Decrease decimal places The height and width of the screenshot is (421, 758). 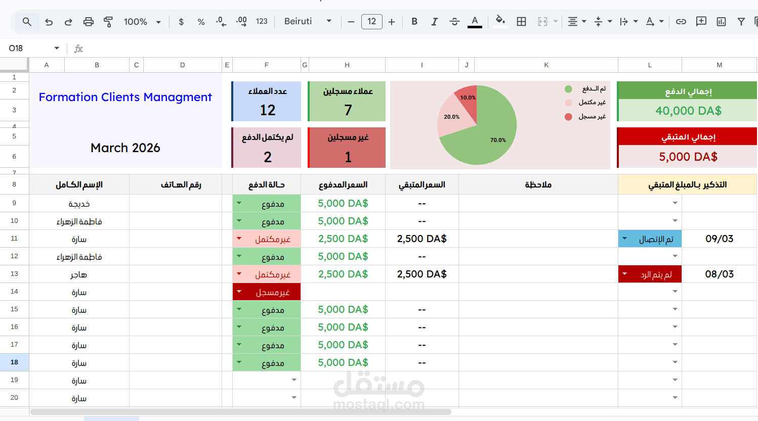[221, 22]
